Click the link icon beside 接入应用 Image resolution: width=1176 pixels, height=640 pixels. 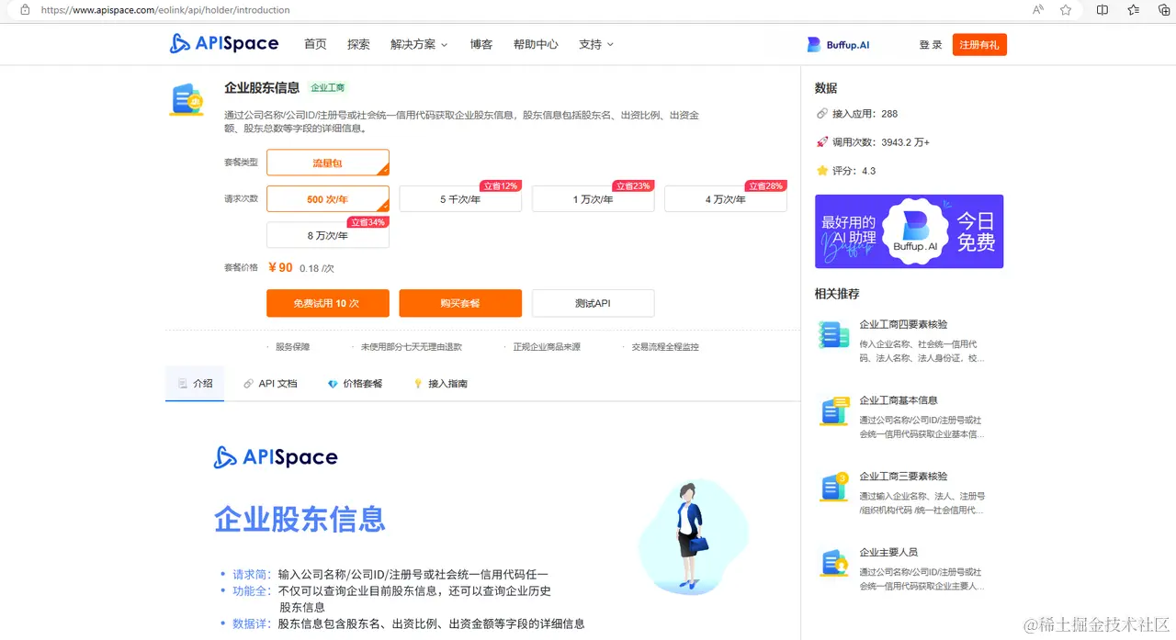tap(822, 114)
